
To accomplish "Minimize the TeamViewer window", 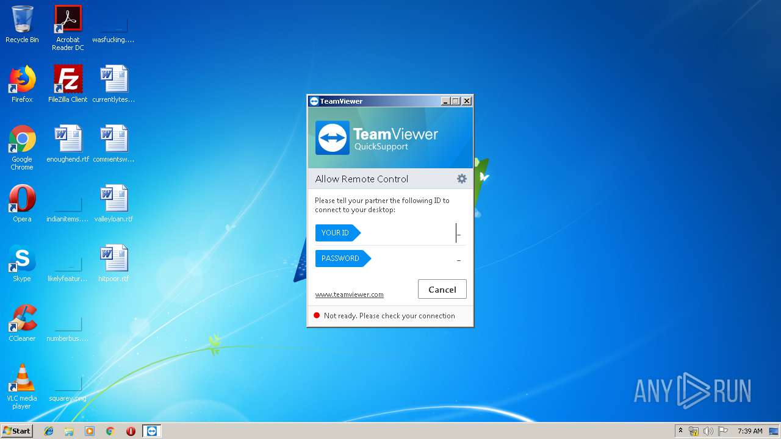I will pyautogui.click(x=445, y=101).
